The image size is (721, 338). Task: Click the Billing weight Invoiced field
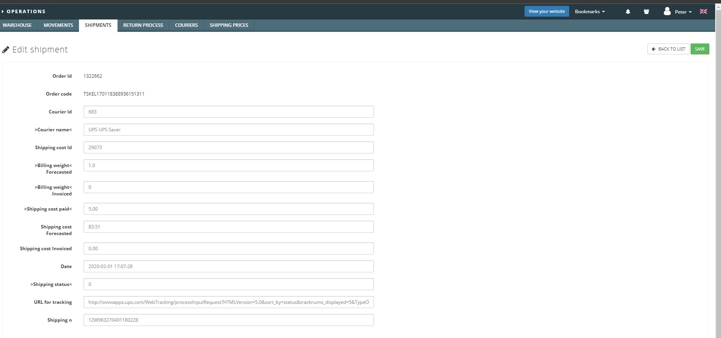tap(228, 187)
